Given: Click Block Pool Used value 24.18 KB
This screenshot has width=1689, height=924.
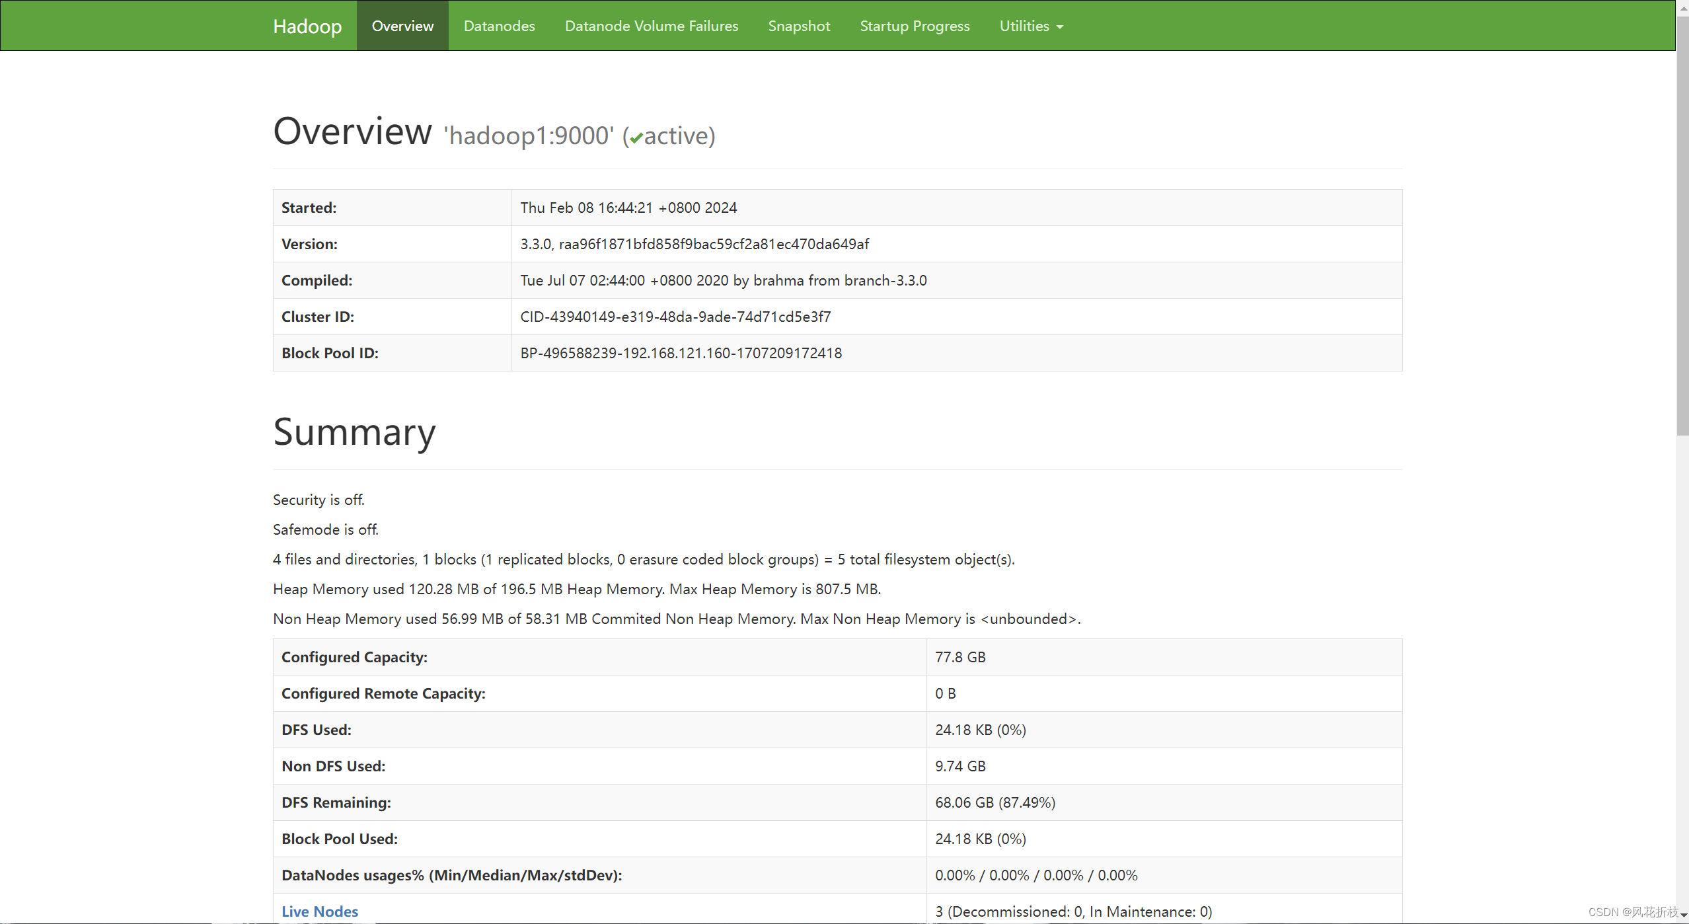Looking at the screenshot, I should (x=980, y=839).
